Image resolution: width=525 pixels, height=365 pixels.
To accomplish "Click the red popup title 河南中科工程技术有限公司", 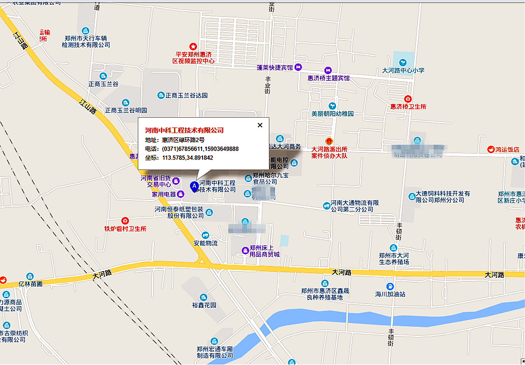I will pyautogui.click(x=184, y=130).
